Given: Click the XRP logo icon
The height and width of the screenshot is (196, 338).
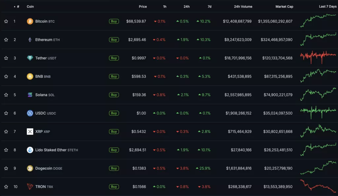Looking at the screenshot, I should click(30, 132).
